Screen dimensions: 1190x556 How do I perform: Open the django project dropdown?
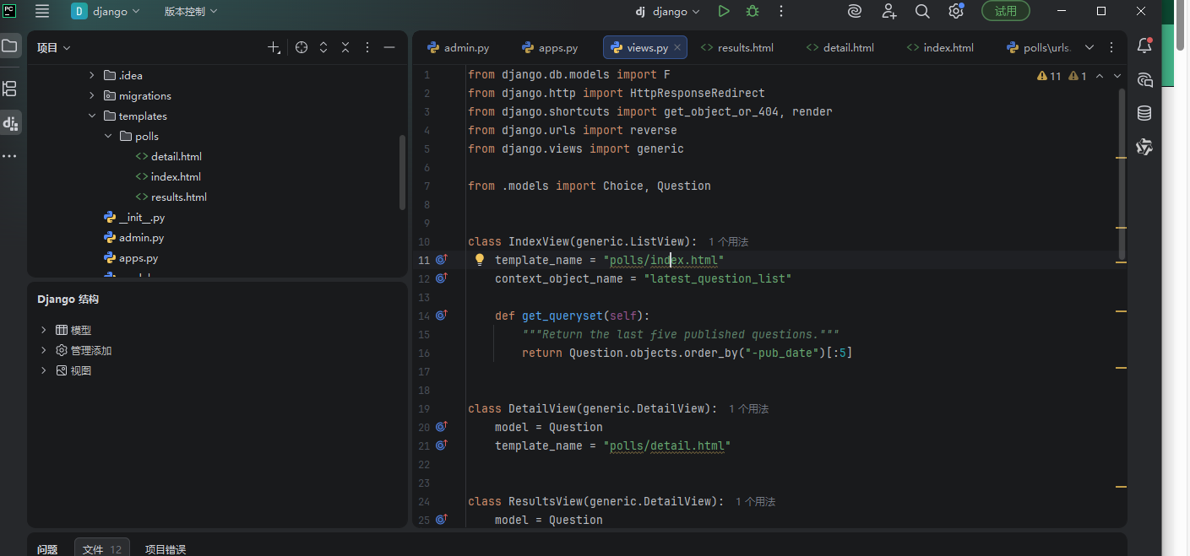tap(106, 11)
